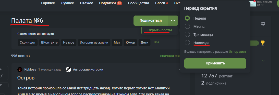This screenshot has height=95, width=279.
Task: Open Подписки tab
Action: click(x=107, y=3)
